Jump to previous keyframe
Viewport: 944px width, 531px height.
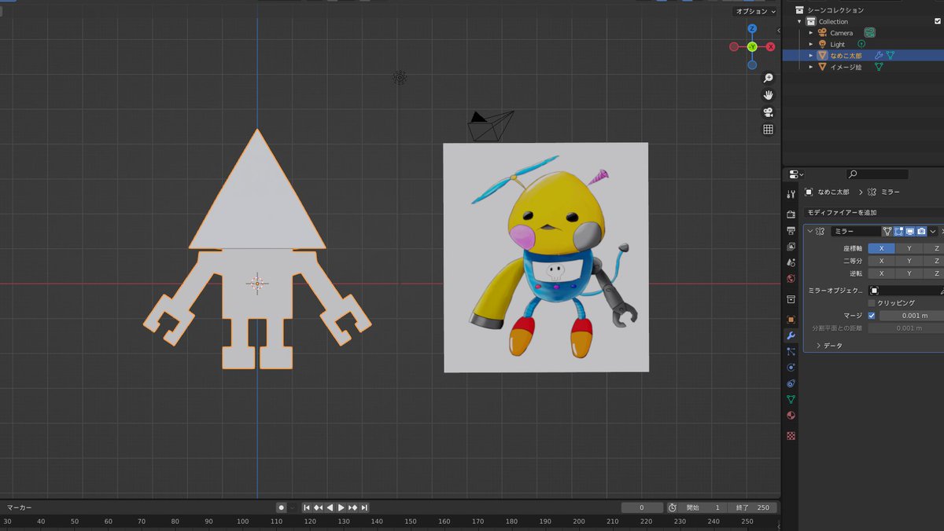coord(319,507)
